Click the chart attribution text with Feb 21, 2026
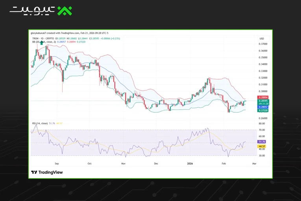This screenshot has width=301, height=201. 70,33
